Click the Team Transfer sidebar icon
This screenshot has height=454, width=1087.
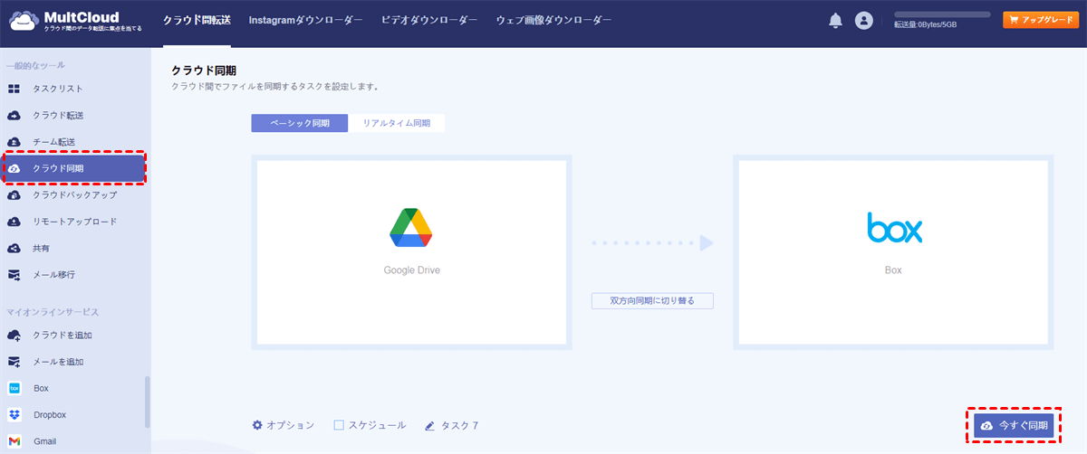pyautogui.click(x=14, y=142)
